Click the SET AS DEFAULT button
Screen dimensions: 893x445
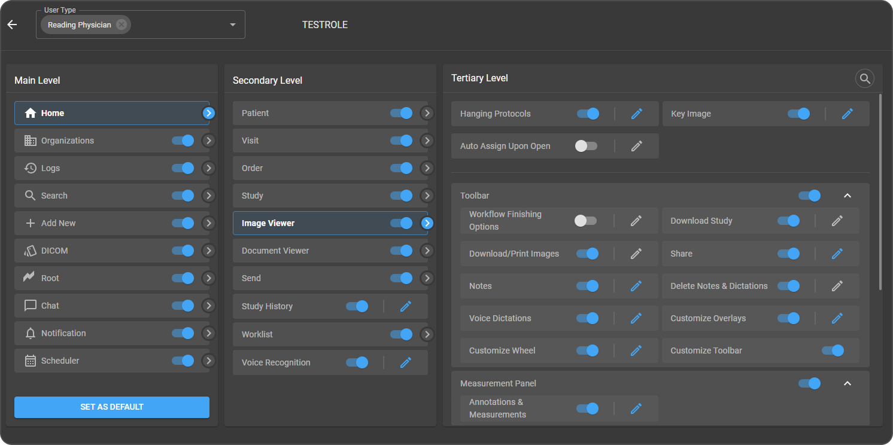click(x=112, y=407)
